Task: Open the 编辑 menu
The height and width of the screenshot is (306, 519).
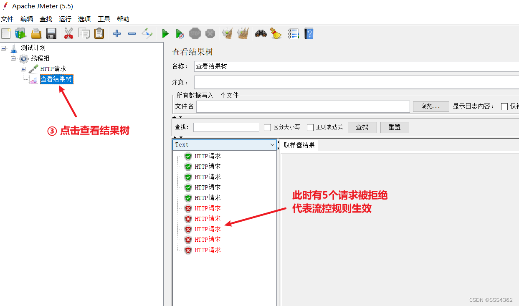Action: click(x=27, y=19)
